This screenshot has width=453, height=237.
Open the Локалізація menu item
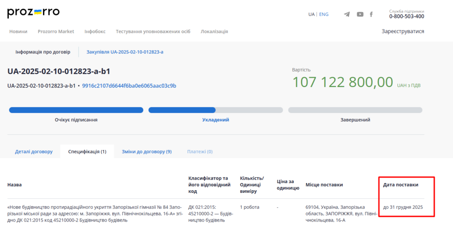(x=214, y=31)
